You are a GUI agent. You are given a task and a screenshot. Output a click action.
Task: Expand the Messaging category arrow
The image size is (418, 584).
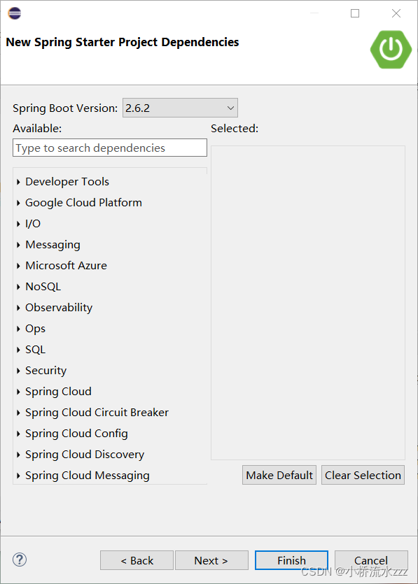tap(18, 245)
